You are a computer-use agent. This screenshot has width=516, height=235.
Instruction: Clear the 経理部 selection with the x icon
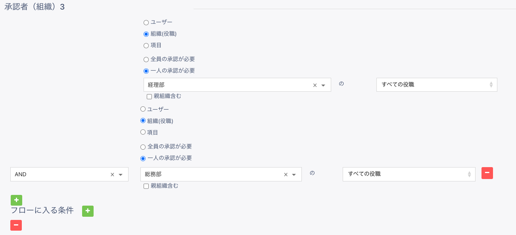pyautogui.click(x=315, y=85)
